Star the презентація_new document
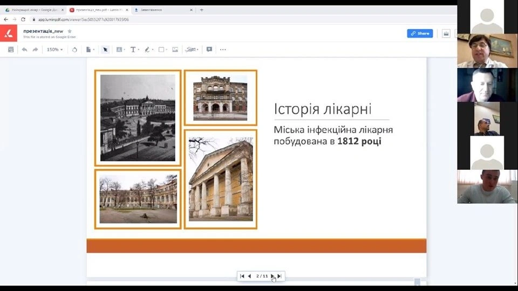Image resolution: width=518 pixels, height=291 pixels. point(70,31)
